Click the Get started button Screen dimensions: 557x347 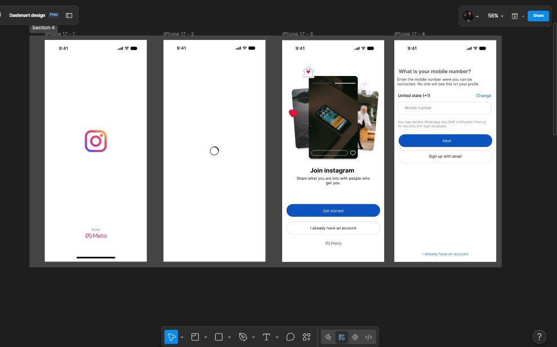click(333, 211)
